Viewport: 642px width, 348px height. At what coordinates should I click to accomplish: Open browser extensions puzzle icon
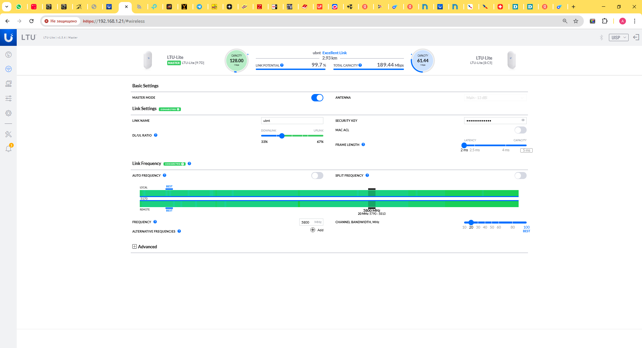[605, 21]
